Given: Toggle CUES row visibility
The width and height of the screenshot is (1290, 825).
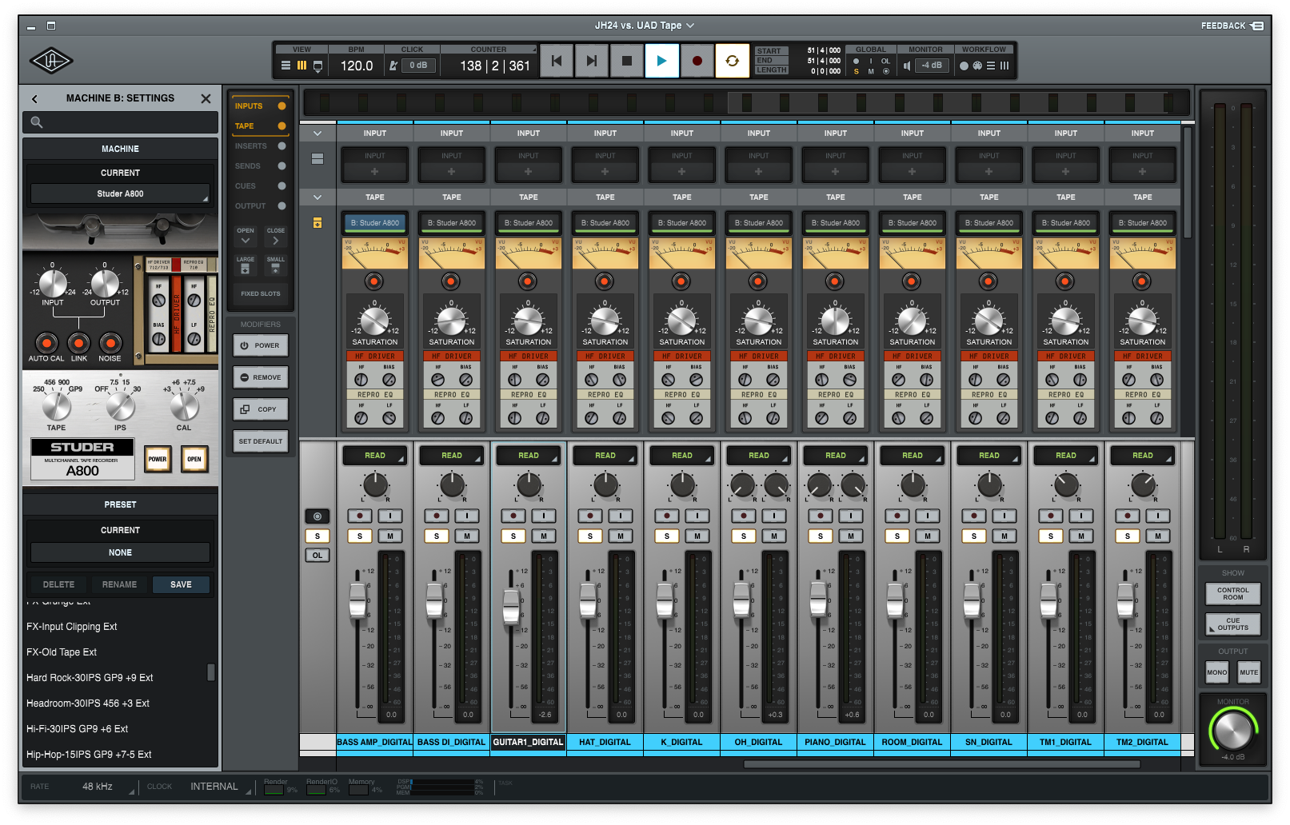Looking at the screenshot, I should click(x=282, y=186).
